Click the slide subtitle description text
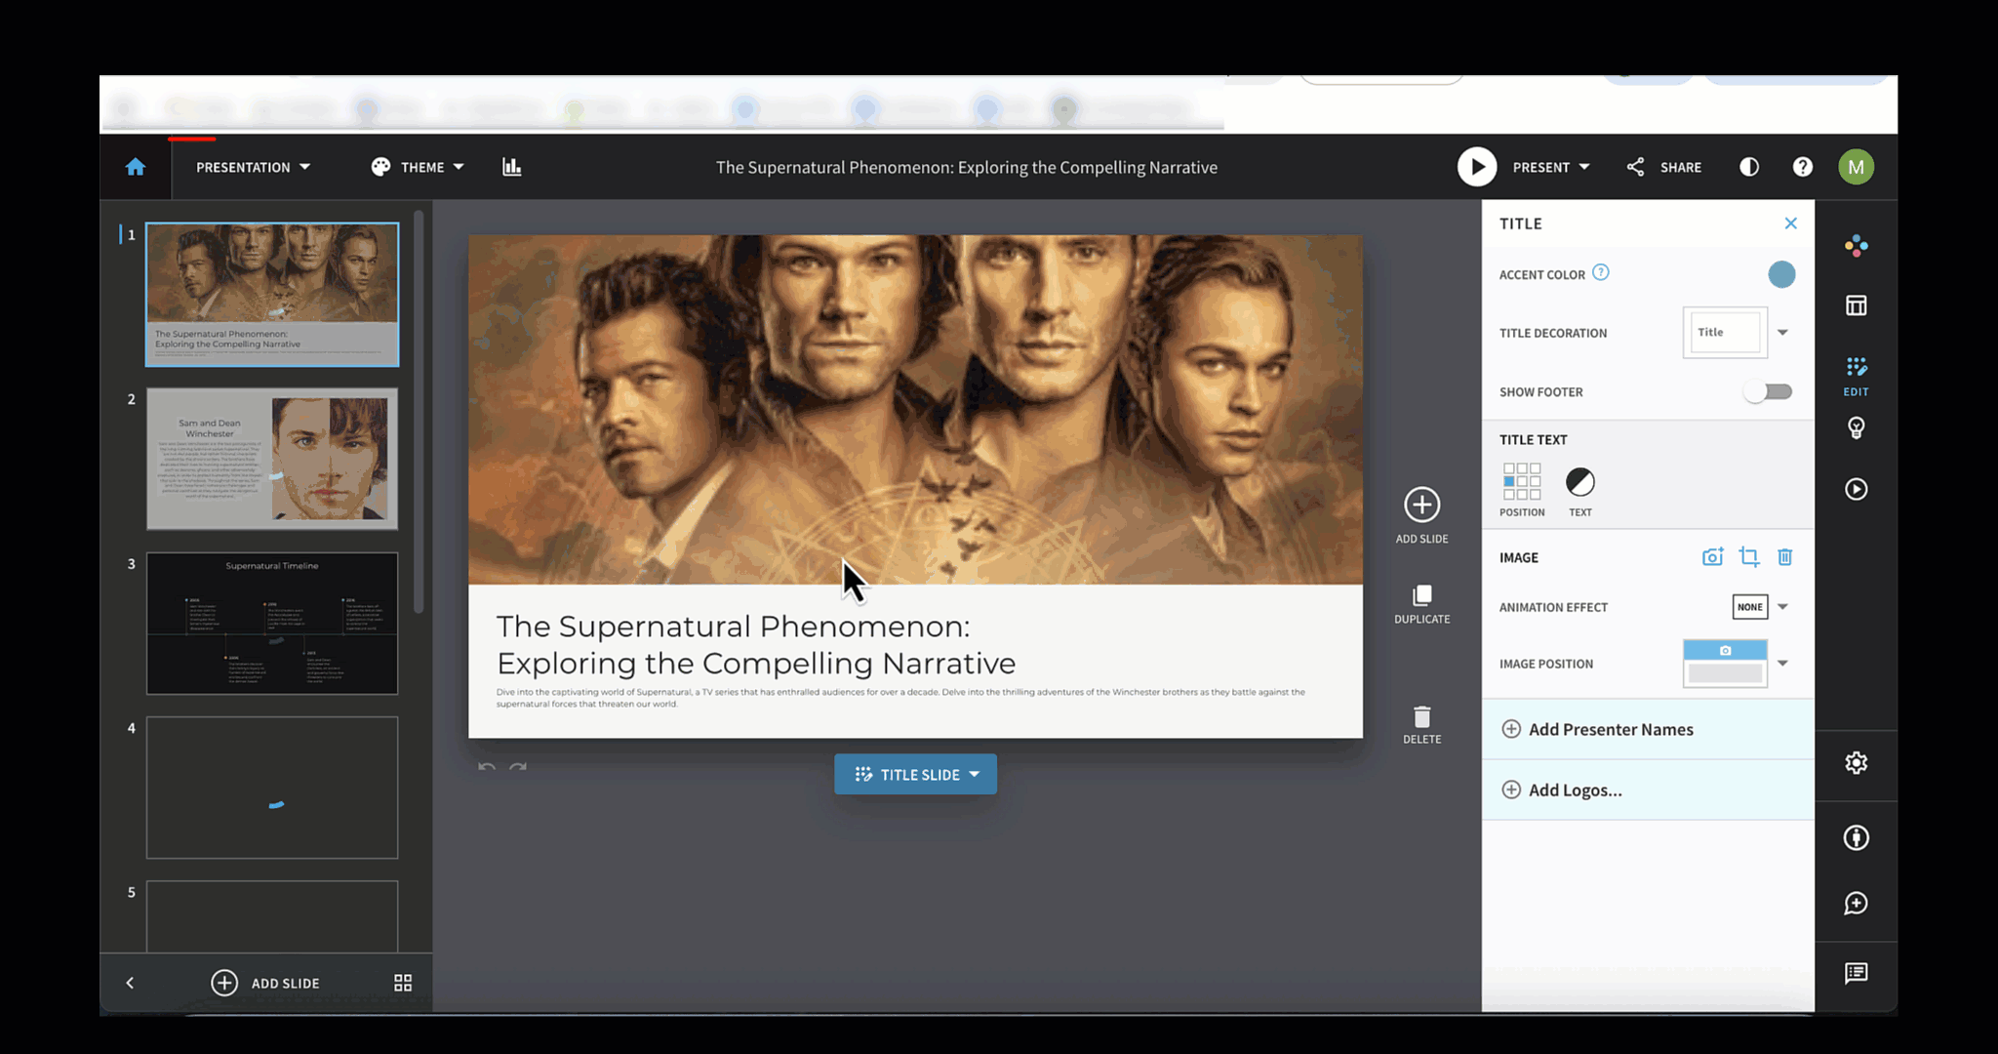 (x=900, y=698)
